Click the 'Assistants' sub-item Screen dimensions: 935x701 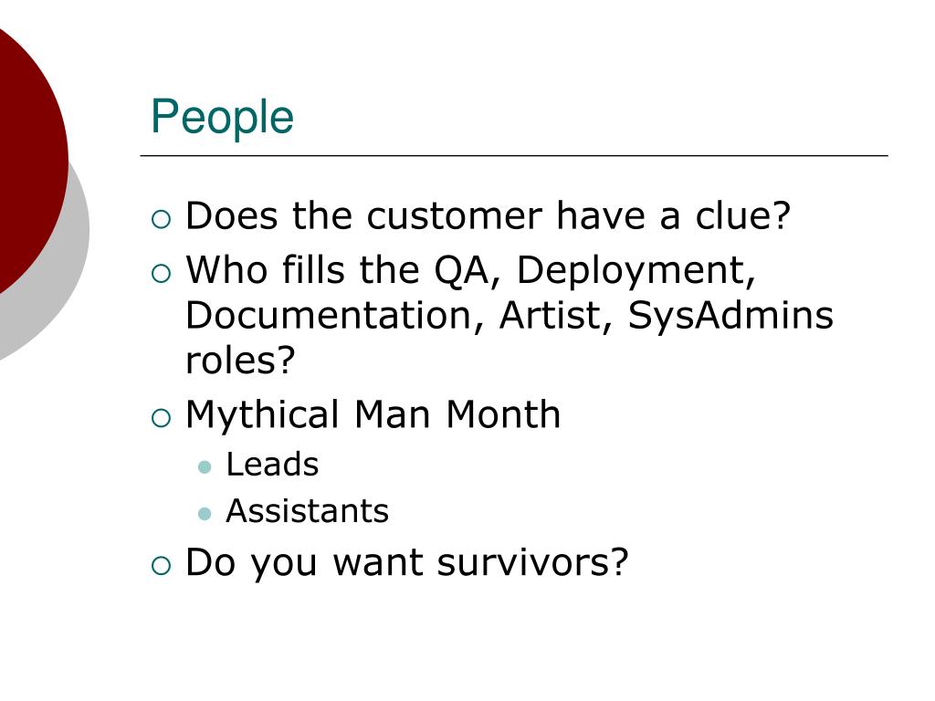coord(308,511)
